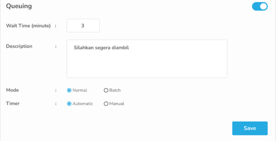
Task: Click the 'Batch' option label text
Action: (115, 90)
